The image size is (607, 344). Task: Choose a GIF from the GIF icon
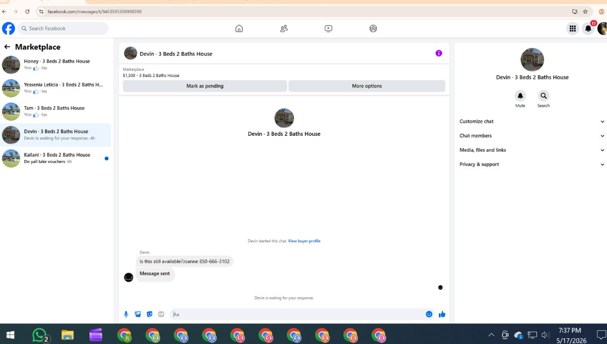point(161,314)
